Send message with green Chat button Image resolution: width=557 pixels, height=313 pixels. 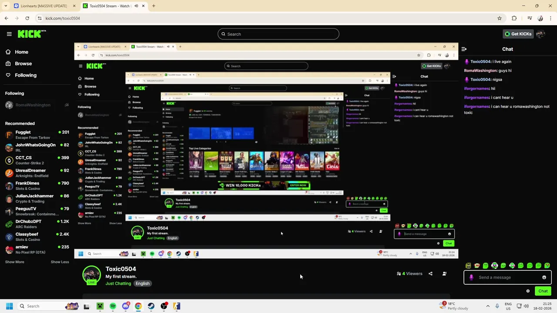[543, 291]
